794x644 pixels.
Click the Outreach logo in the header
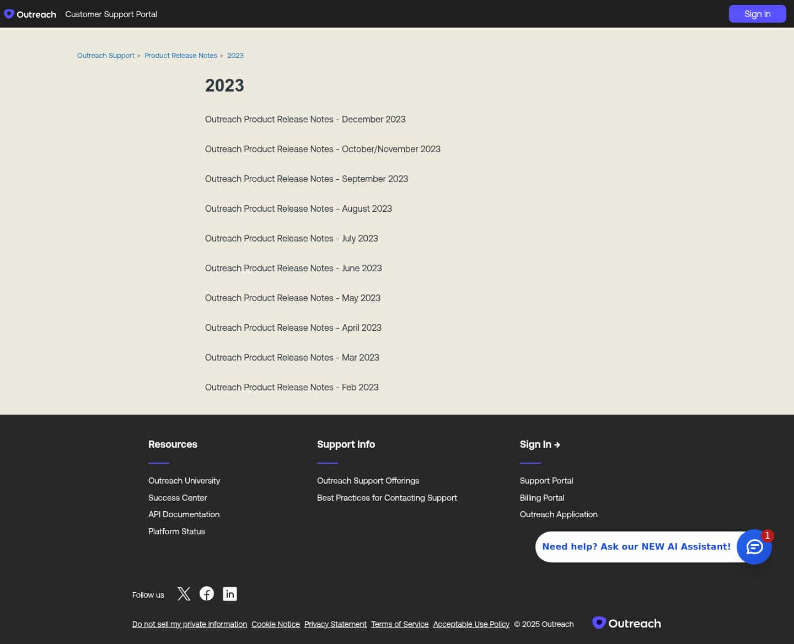coord(30,14)
